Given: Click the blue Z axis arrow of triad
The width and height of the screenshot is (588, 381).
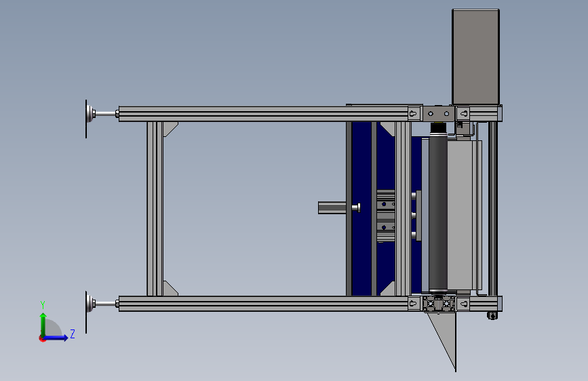Looking at the screenshot, I should pyautogui.click(x=56, y=338).
